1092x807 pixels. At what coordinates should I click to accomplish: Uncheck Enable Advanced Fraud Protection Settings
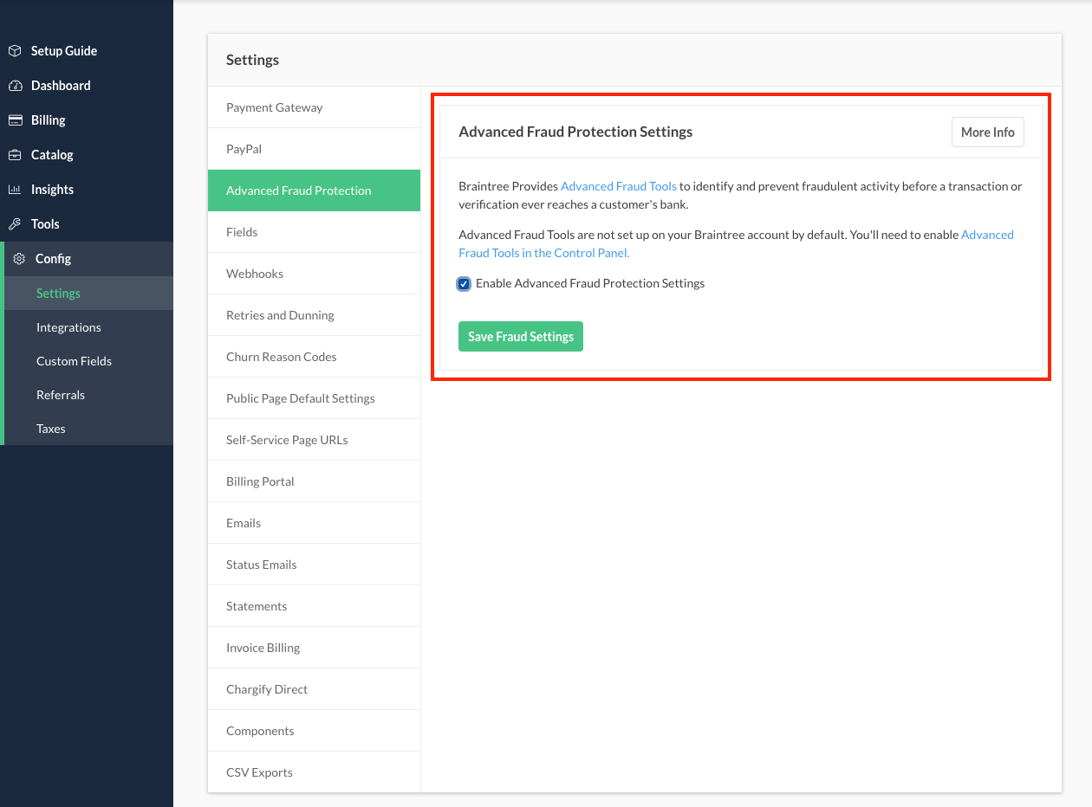pos(465,284)
